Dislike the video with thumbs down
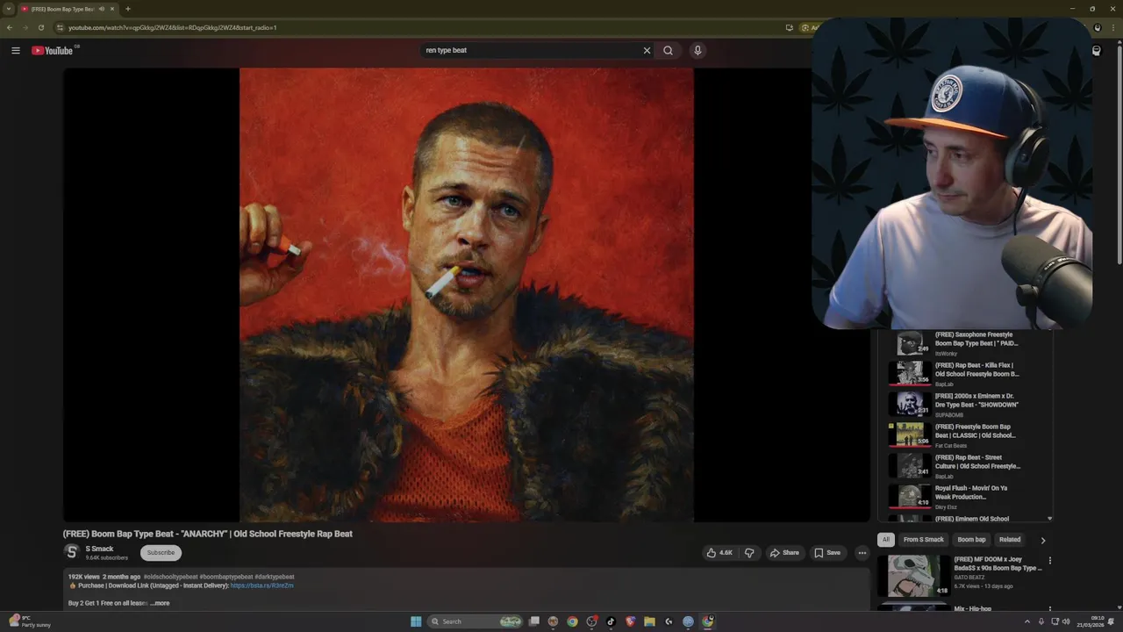 [x=749, y=553]
